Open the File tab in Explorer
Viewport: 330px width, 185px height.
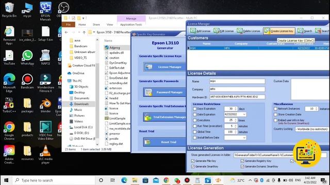coord(69,25)
